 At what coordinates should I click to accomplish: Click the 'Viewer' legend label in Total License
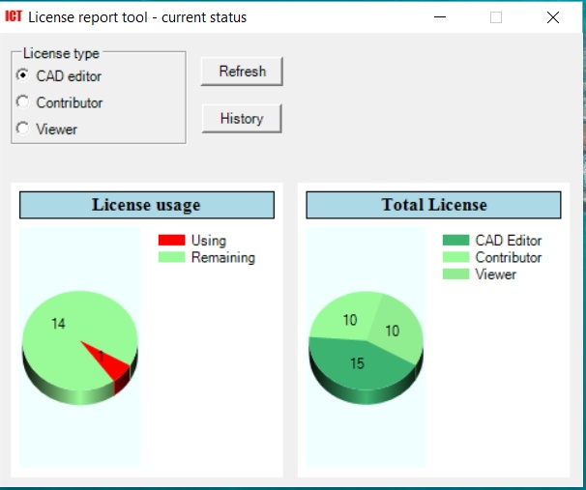(x=495, y=274)
